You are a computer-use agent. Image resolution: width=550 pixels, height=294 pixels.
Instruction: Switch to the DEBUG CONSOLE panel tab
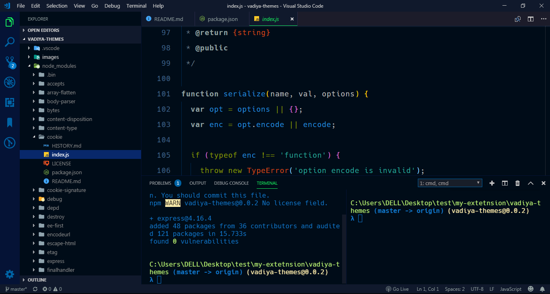point(231,183)
